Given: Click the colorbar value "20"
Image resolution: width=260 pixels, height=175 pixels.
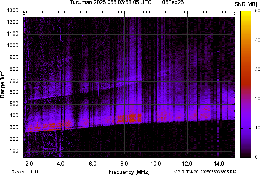Looking at the screenshot, I should 257,99.
